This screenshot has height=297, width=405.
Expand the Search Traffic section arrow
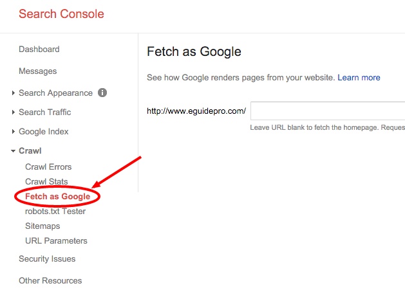click(14, 112)
